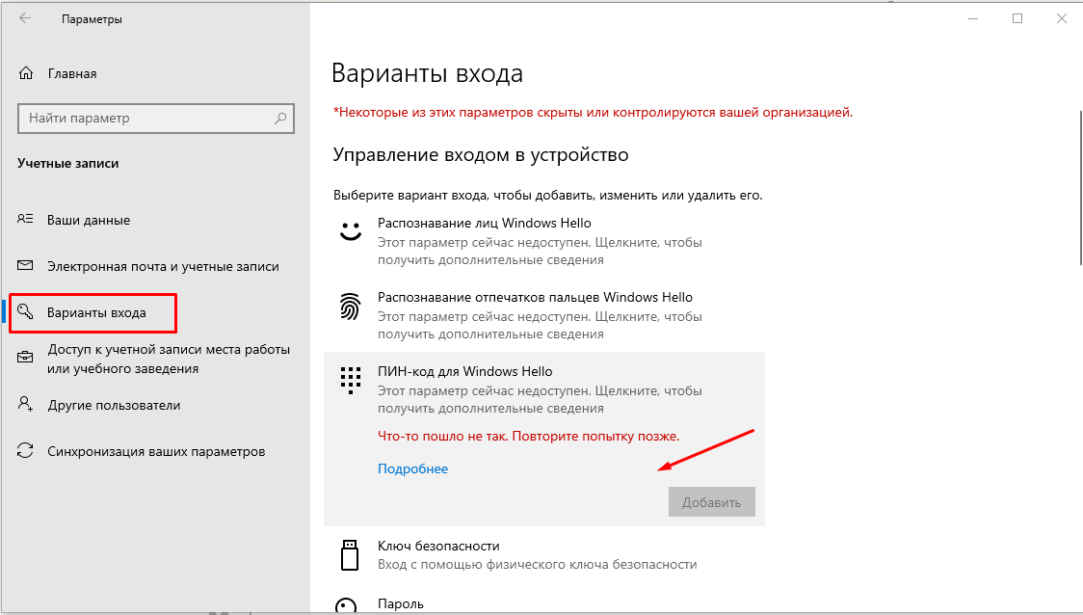The width and height of the screenshot is (1083, 615).
Task: Expand the Пароль sign-in option
Action: coord(544,604)
